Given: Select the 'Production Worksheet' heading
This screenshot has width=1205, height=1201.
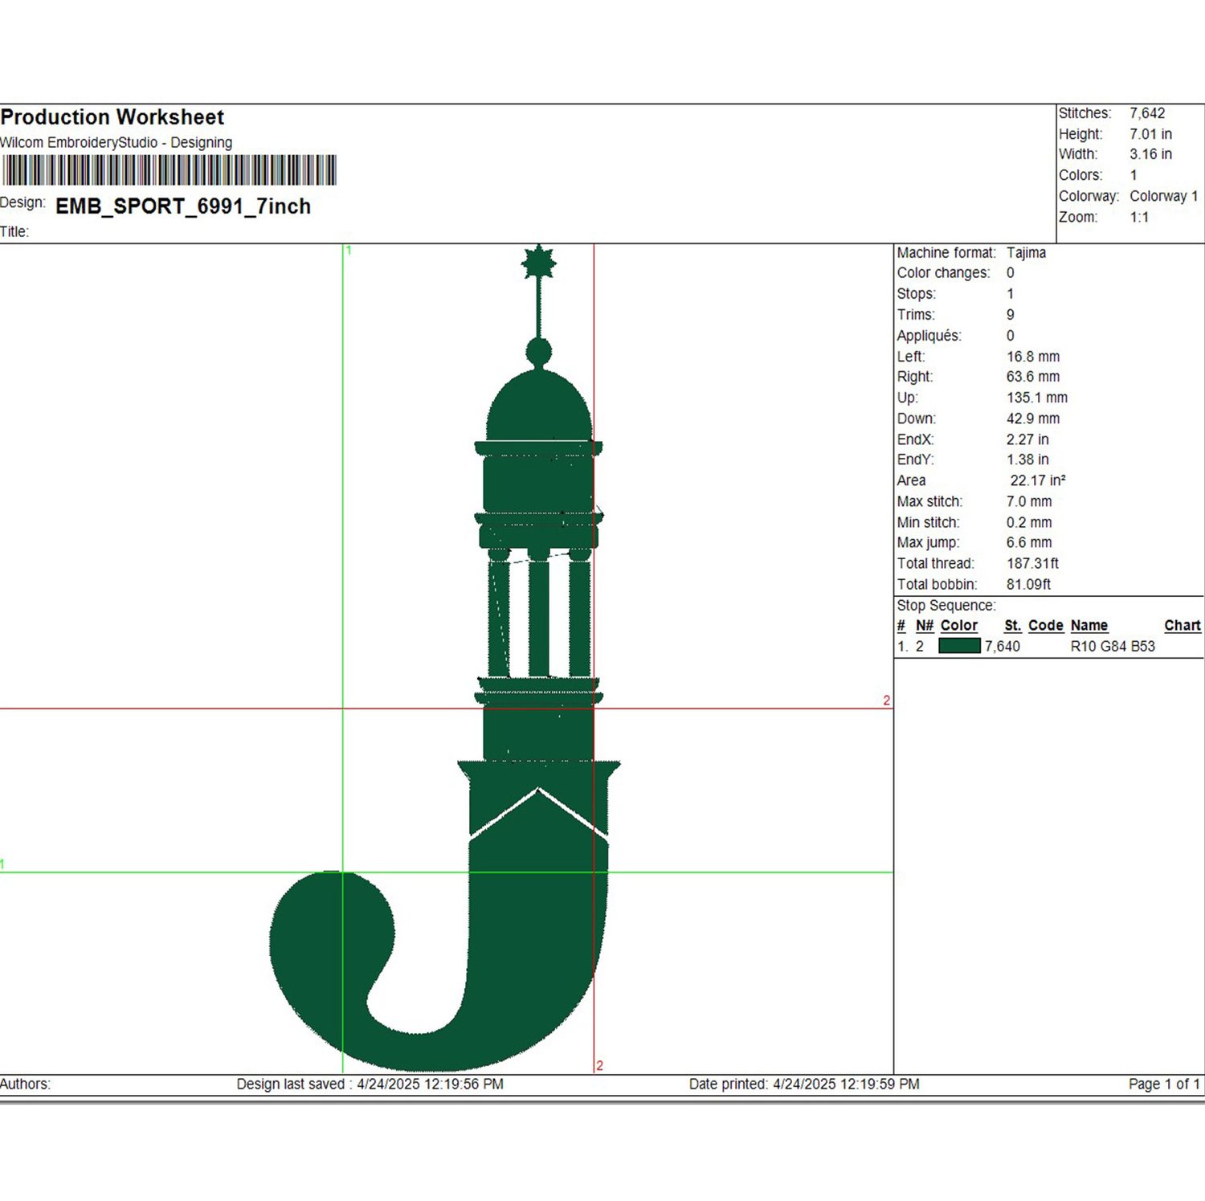Looking at the screenshot, I should [112, 117].
